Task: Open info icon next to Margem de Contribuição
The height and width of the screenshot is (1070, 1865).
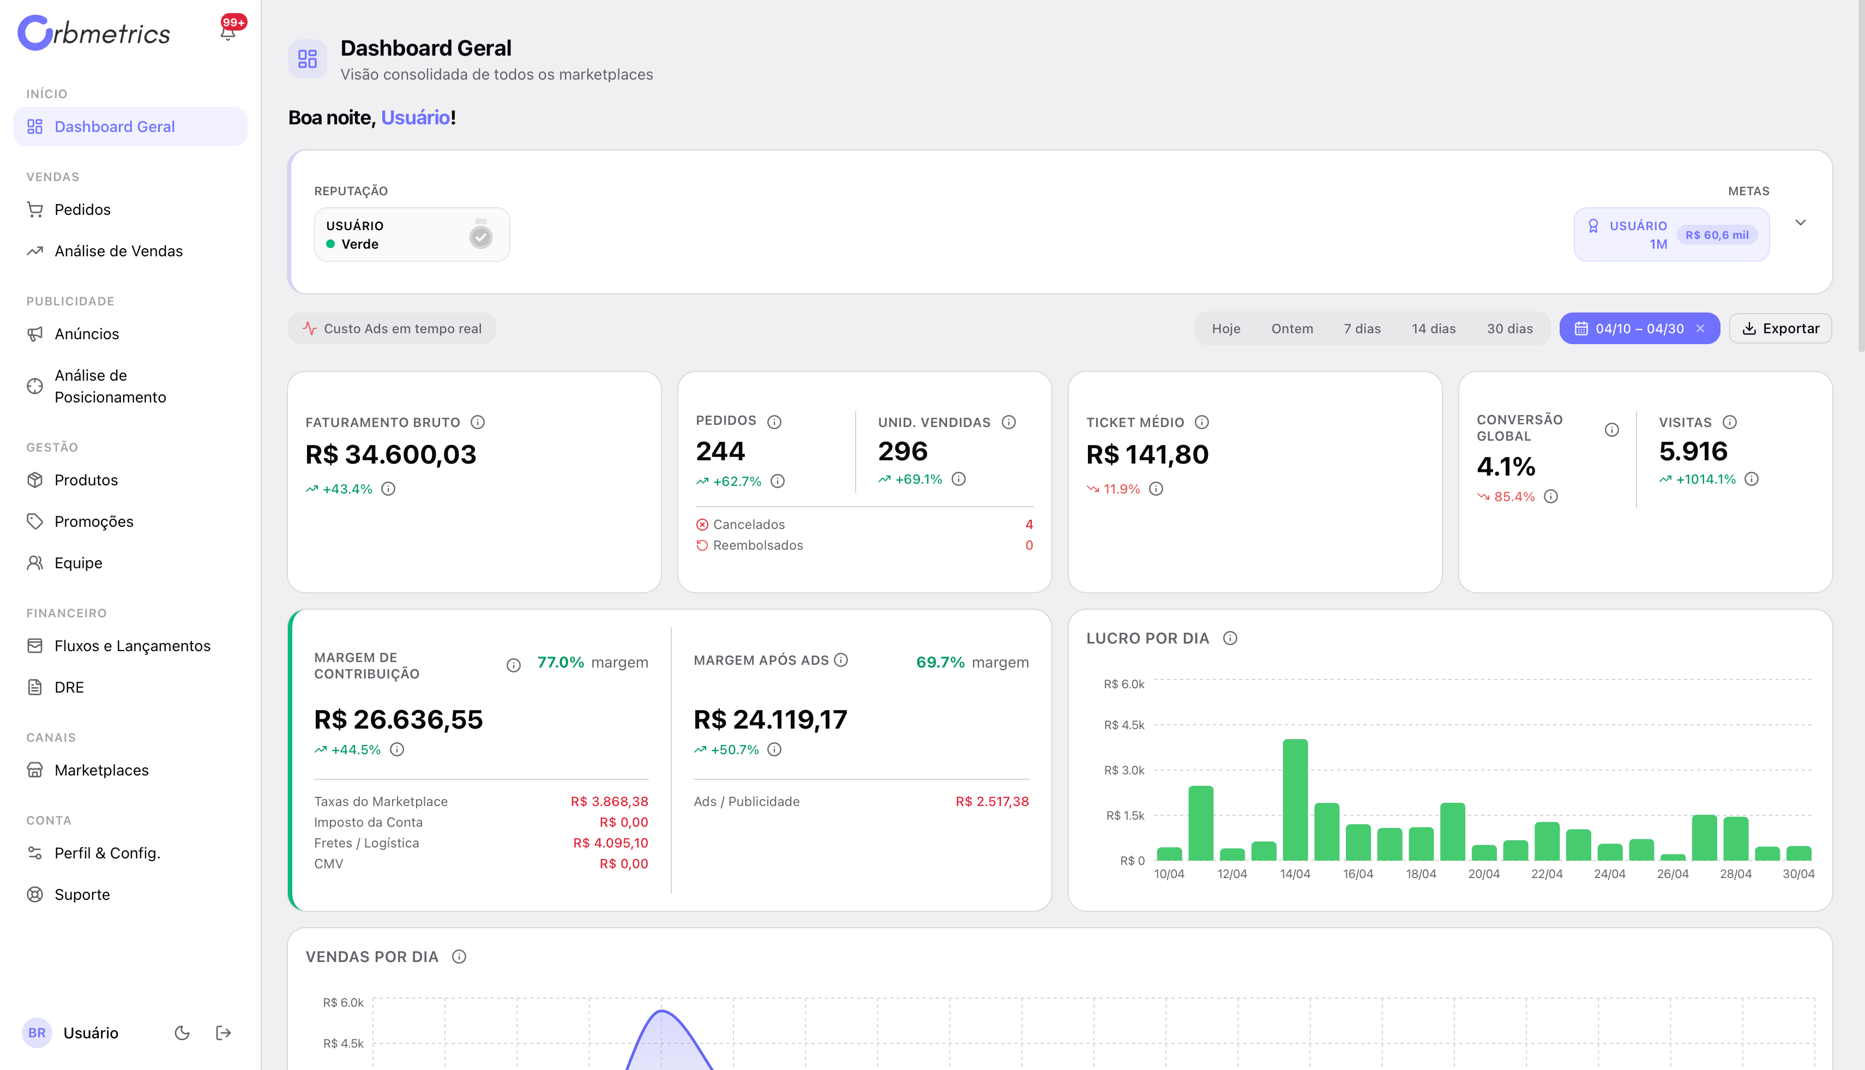Action: click(x=514, y=665)
